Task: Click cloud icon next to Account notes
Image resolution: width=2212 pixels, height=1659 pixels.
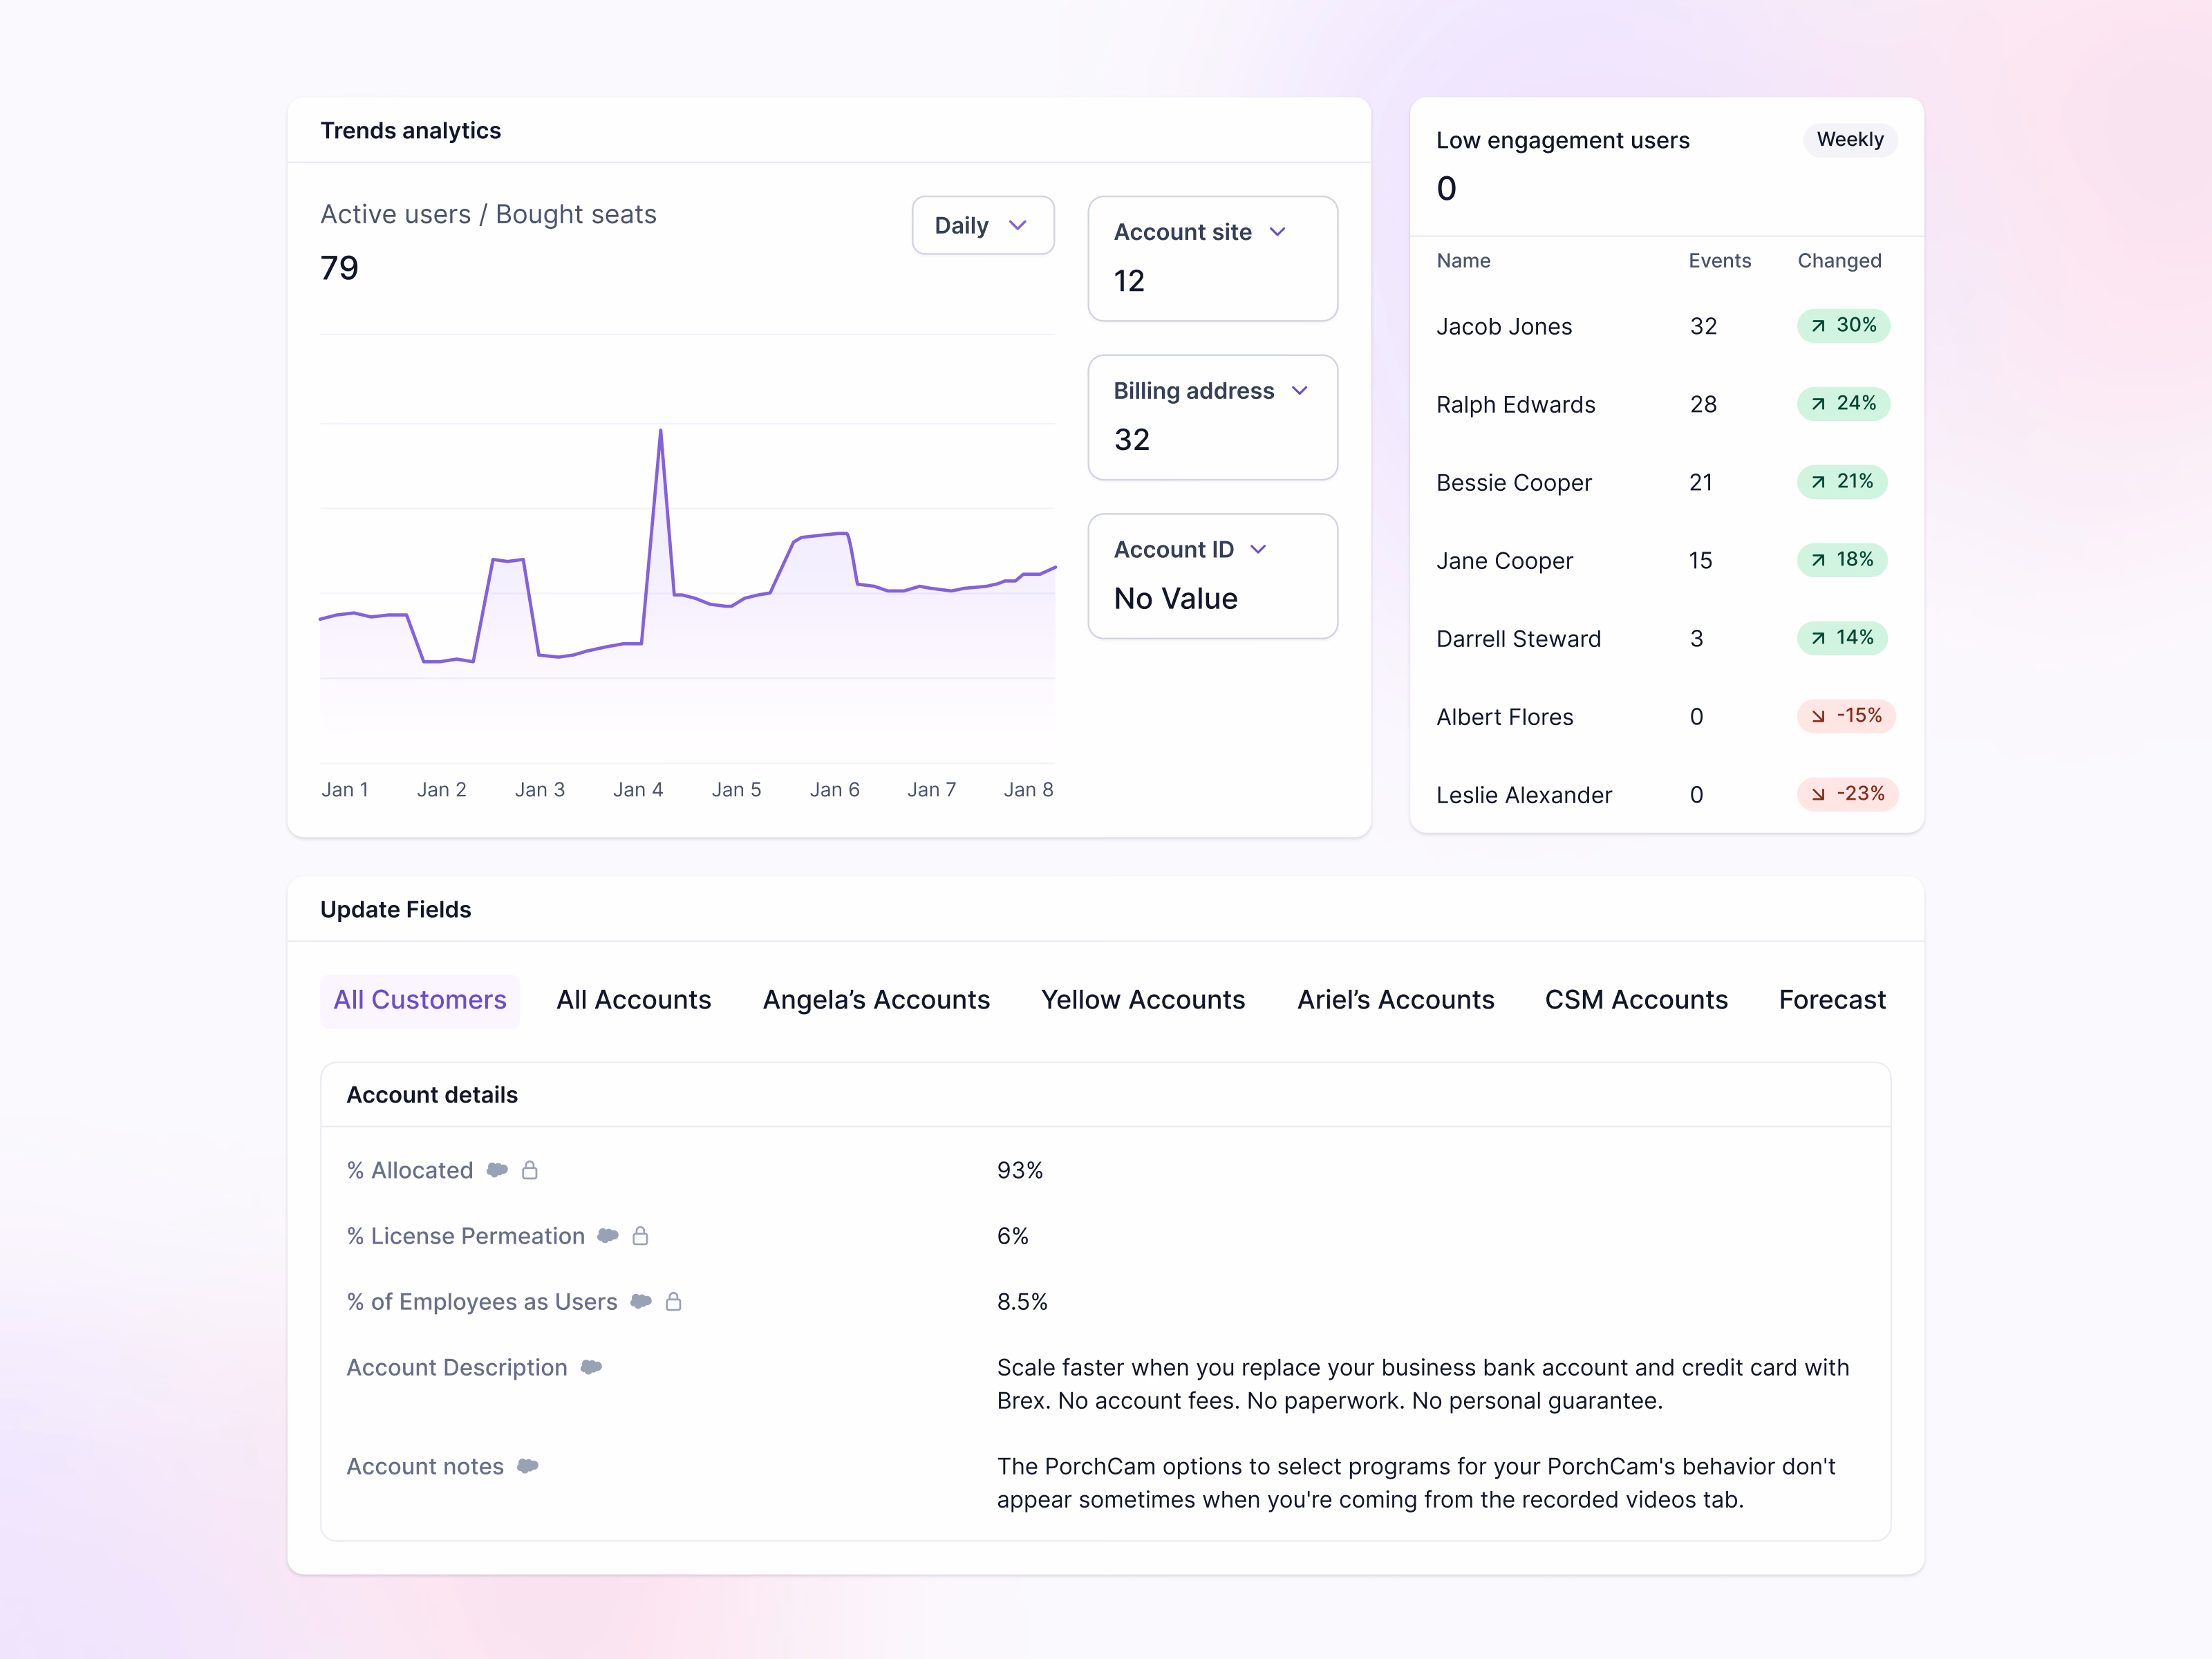Action: pyautogui.click(x=528, y=1466)
